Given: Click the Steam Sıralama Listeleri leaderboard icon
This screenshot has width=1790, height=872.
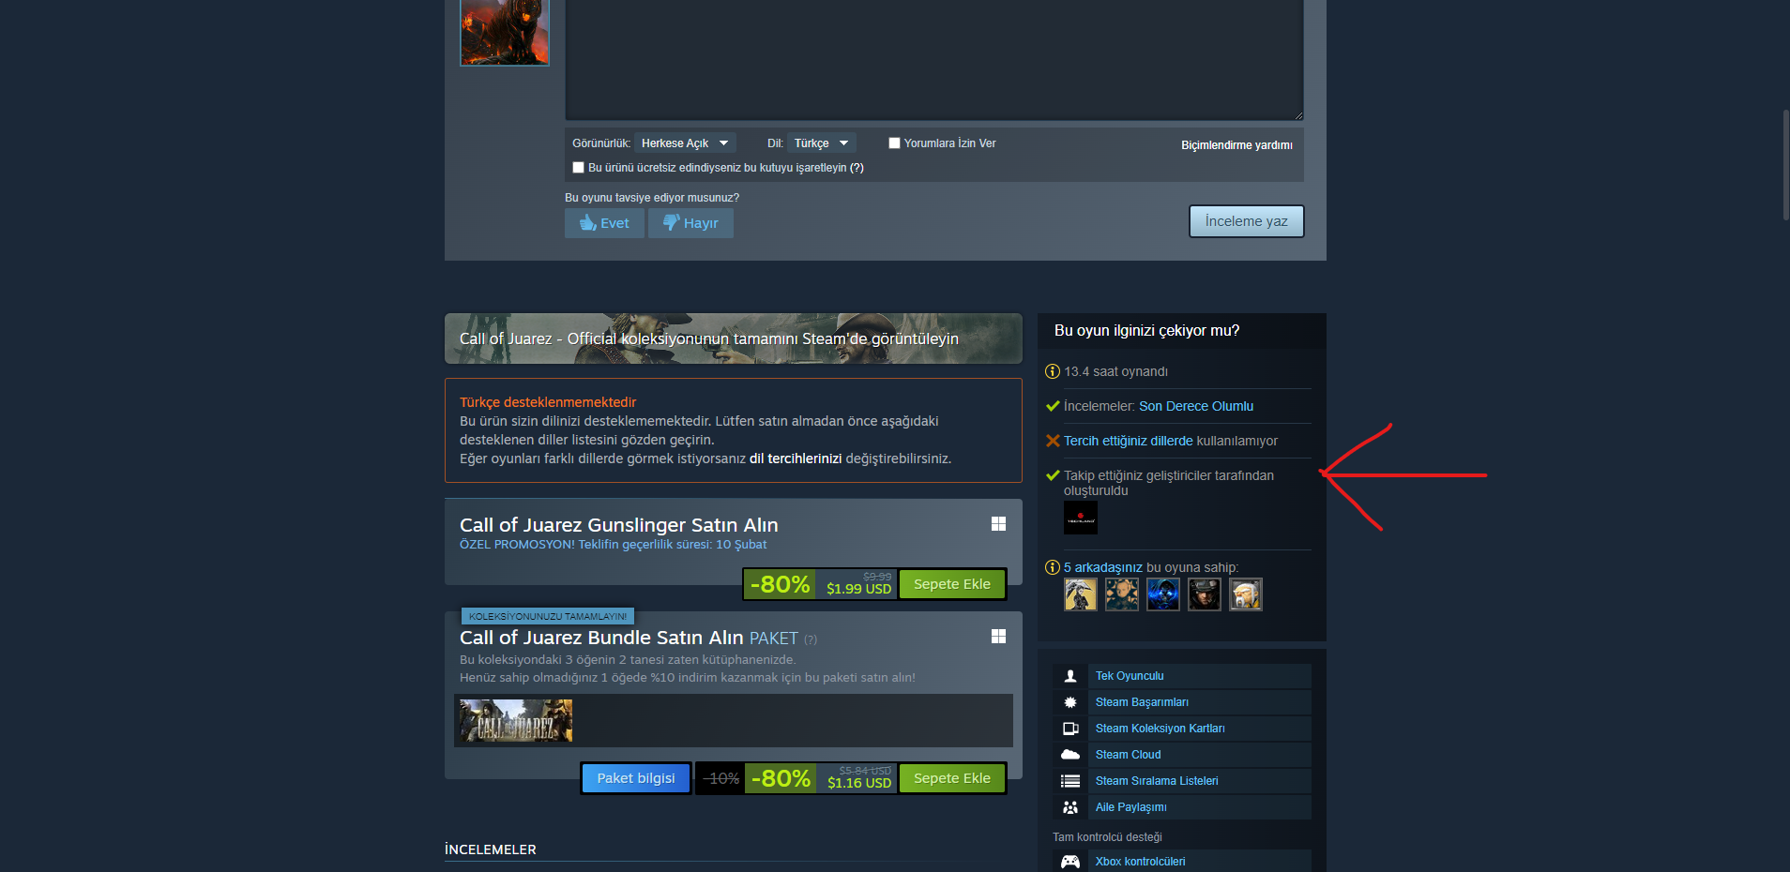Looking at the screenshot, I should (1070, 781).
